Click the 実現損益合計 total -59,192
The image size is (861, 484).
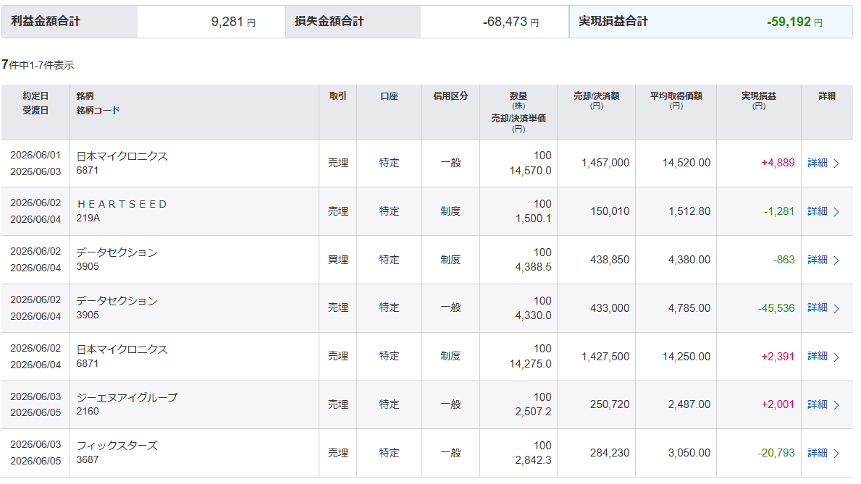[x=794, y=22]
